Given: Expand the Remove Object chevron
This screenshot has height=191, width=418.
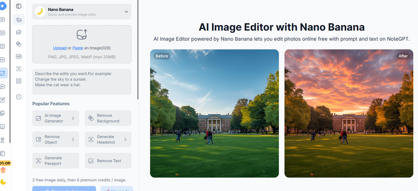Looking at the screenshot, I should point(73,139).
